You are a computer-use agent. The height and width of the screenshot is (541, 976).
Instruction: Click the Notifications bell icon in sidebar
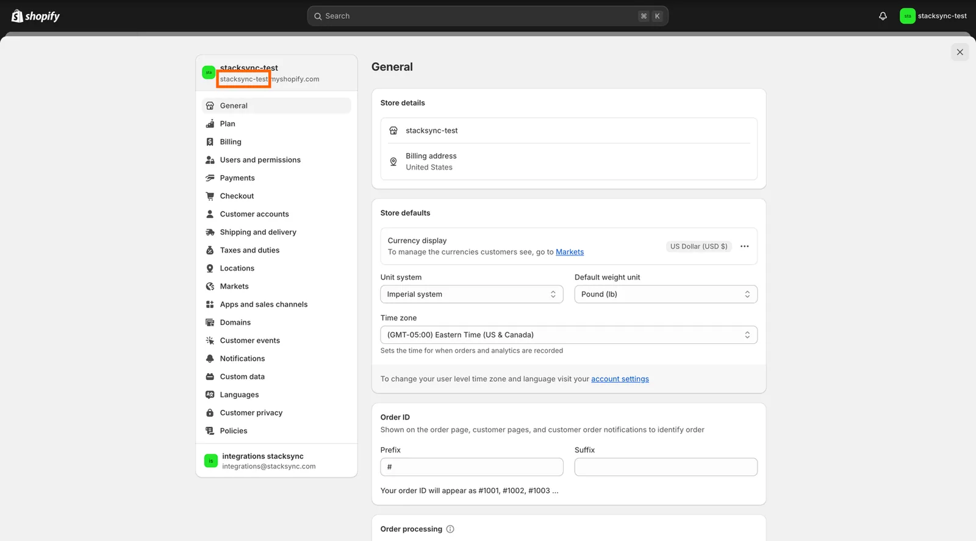pos(210,359)
